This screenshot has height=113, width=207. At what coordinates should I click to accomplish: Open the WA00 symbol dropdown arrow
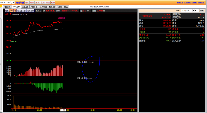click(x=8, y=3)
